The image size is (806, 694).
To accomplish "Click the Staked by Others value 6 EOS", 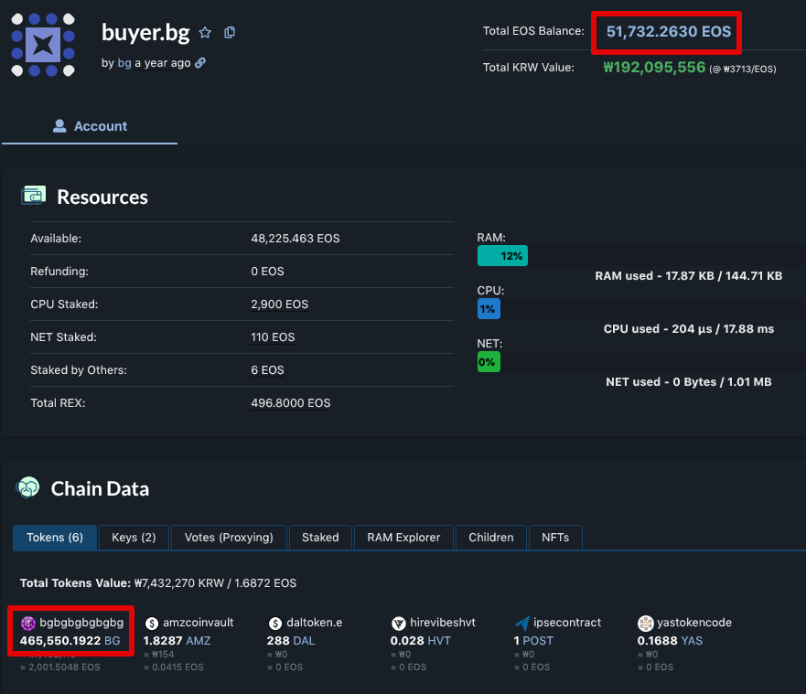I will coord(267,370).
